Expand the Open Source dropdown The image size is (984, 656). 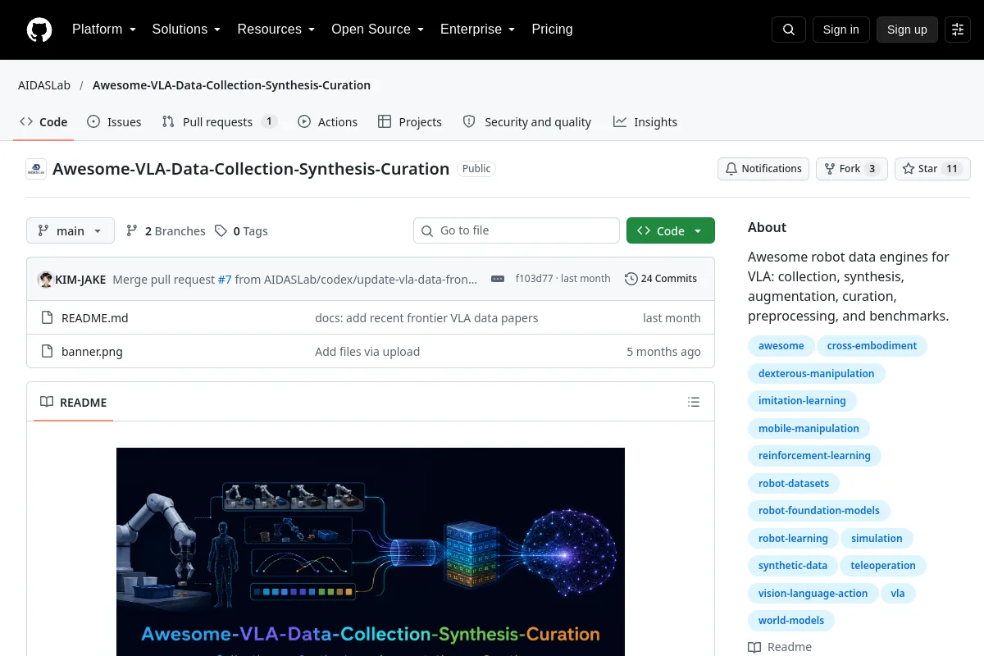point(377,30)
